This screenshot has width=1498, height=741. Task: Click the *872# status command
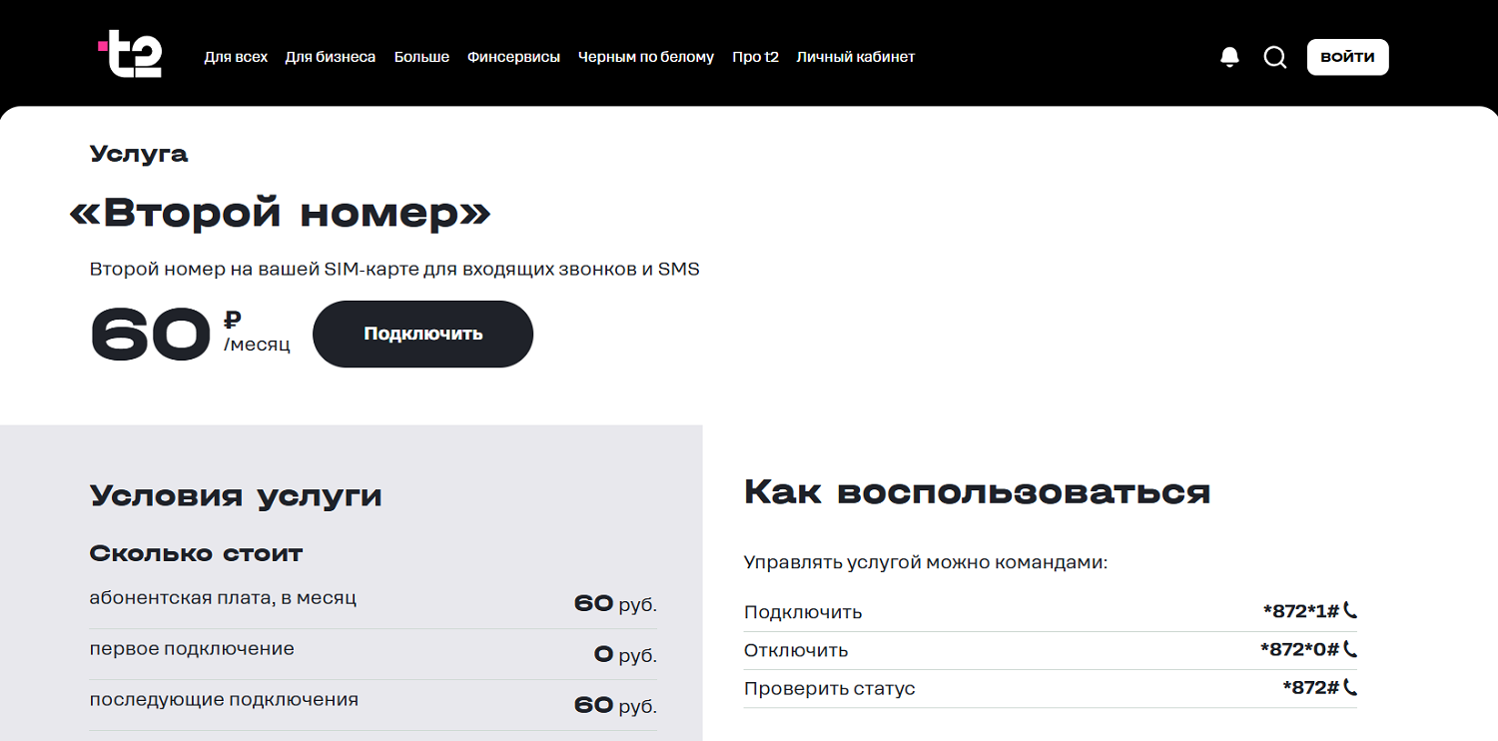[x=1310, y=687]
